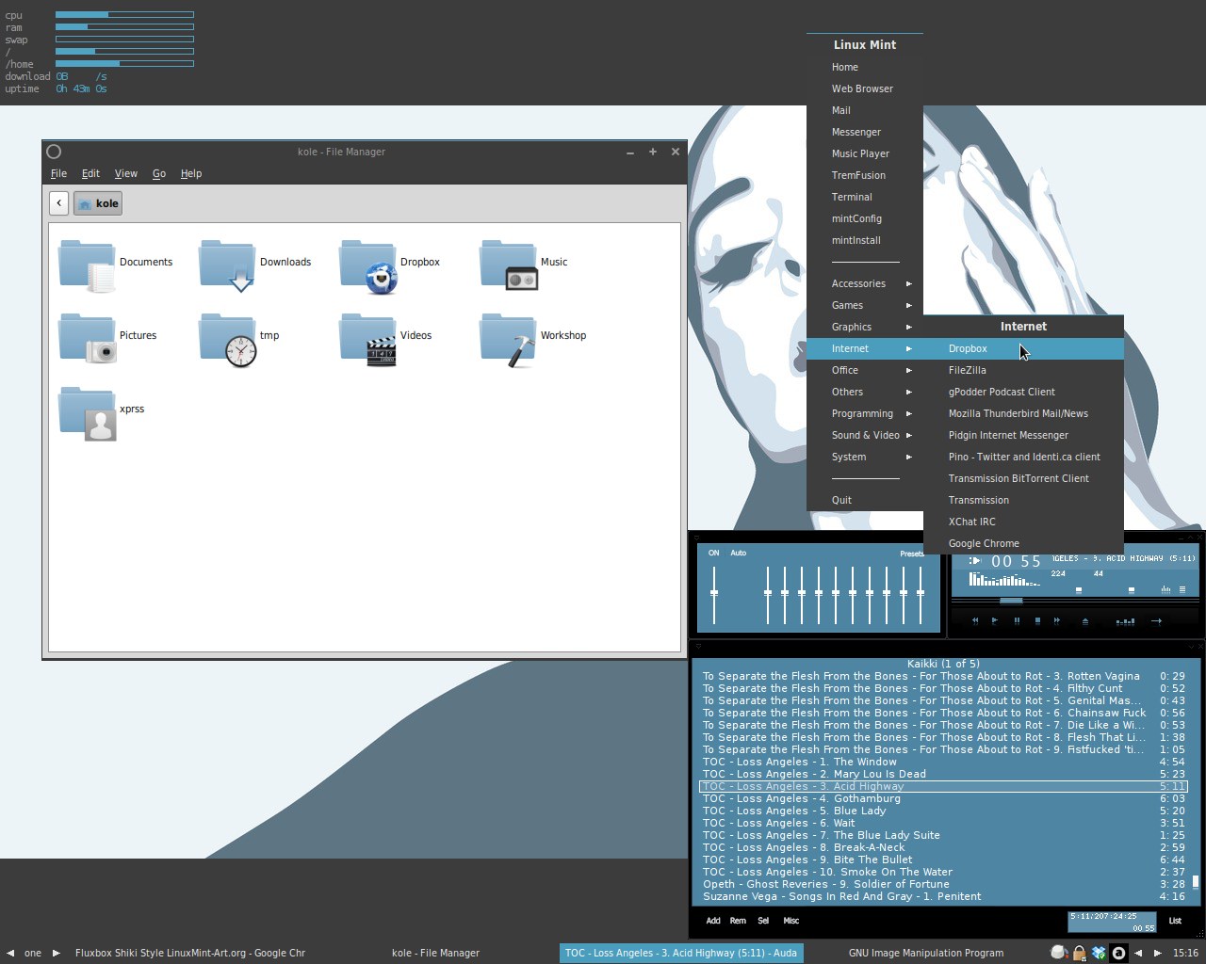Open the xprss folder icon

[88, 412]
